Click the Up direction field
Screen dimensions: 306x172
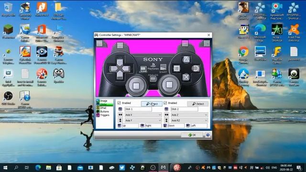pos(130,126)
